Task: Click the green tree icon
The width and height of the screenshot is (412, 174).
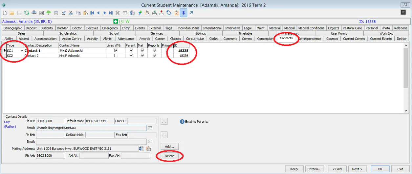Action: pyautogui.click(x=49, y=13)
